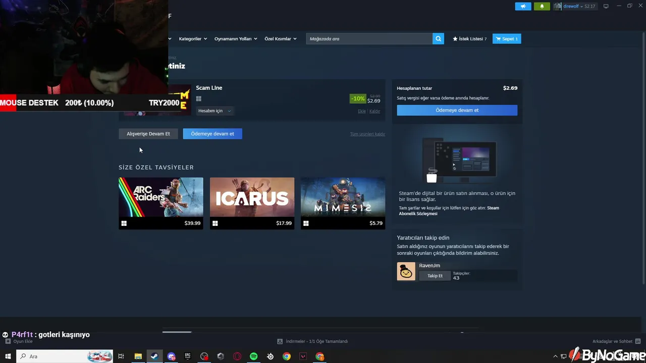Image resolution: width=646 pixels, height=363 pixels.
Task: Open the Valorant taskbar icon
Action: [x=303, y=356]
